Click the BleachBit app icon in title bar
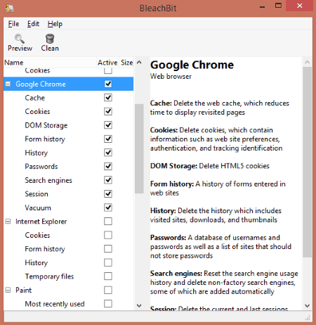Viewport: 316px width, 325px height. pyautogui.click(x=10, y=8)
